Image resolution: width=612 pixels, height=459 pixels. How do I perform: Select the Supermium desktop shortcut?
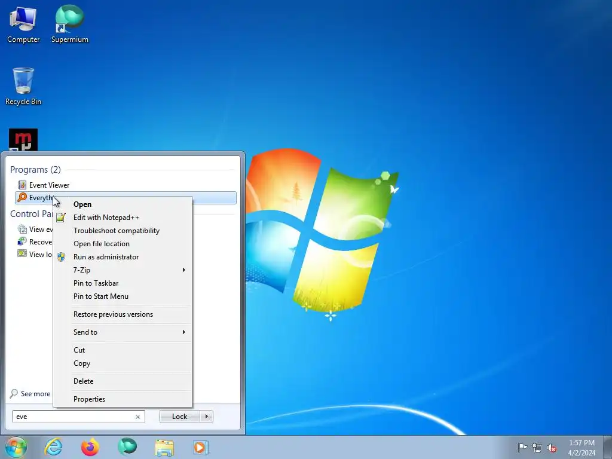tap(70, 24)
